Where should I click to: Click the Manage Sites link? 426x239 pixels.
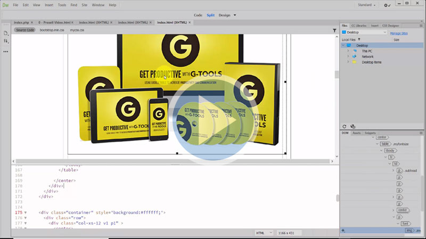tap(399, 32)
